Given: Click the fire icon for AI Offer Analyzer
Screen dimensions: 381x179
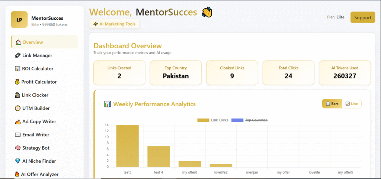Looking at the screenshot, I should (x=17, y=174).
